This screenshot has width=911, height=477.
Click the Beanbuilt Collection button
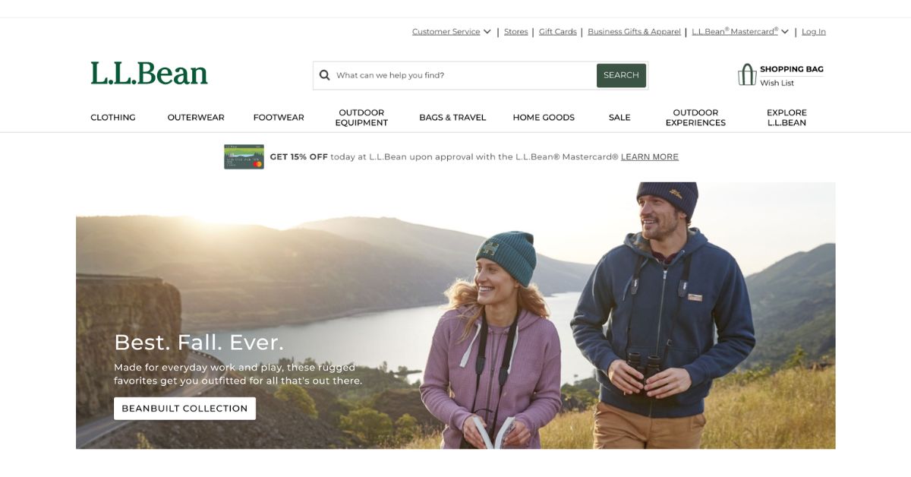(x=184, y=409)
